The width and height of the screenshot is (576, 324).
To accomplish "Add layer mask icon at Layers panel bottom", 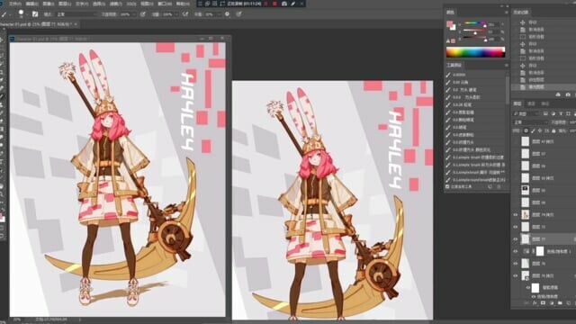I will coord(543,303).
